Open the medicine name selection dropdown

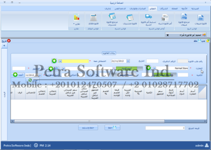pyautogui.click(x=64, y=69)
